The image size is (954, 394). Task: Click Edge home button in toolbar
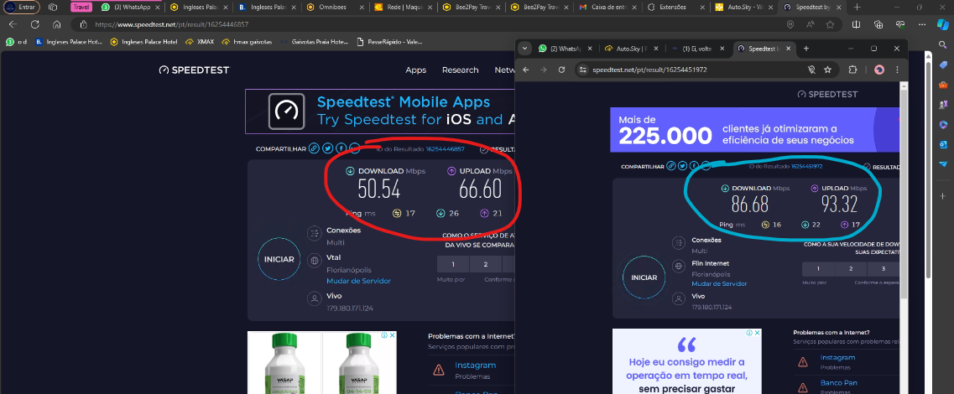pyautogui.click(x=56, y=24)
